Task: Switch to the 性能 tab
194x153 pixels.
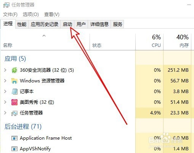Action: (x=22, y=24)
